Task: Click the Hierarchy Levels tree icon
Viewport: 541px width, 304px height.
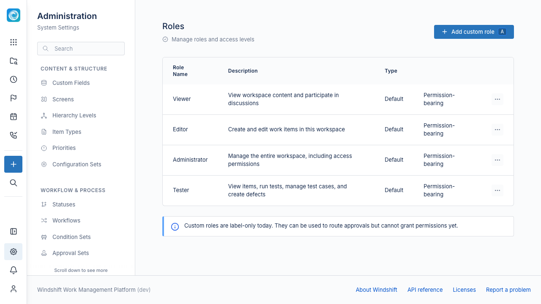Action: [x=44, y=115]
